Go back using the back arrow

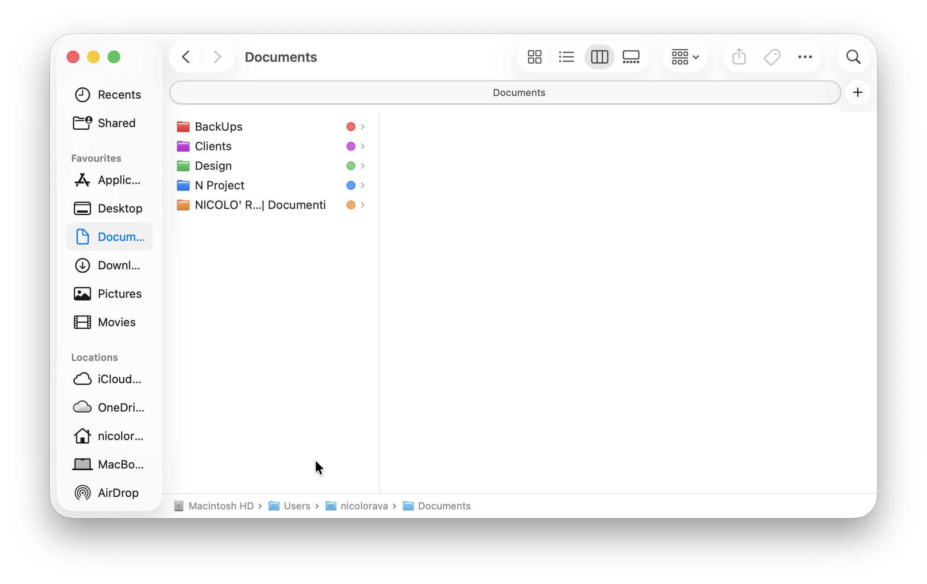coord(186,57)
